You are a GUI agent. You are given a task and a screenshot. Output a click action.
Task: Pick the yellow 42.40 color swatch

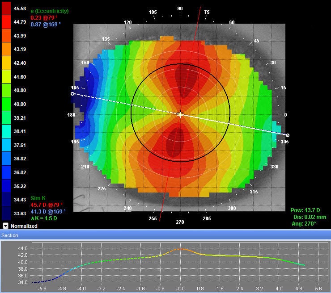click(x=6, y=63)
